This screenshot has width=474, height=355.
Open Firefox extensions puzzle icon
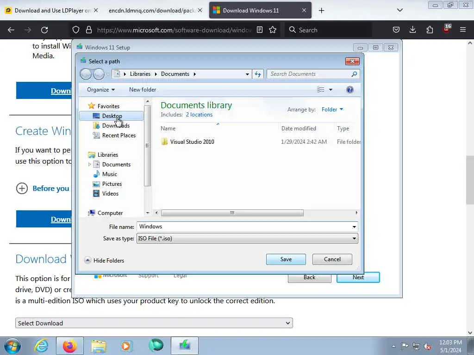[430, 30]
